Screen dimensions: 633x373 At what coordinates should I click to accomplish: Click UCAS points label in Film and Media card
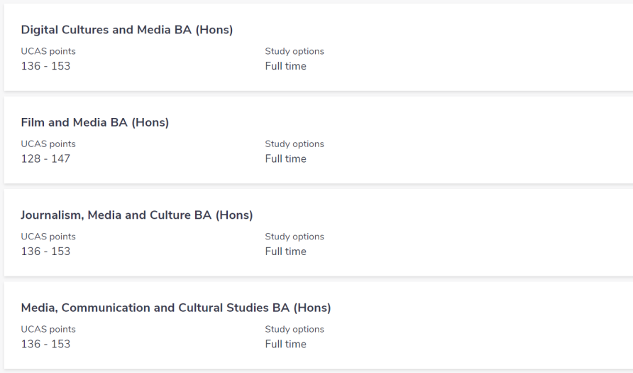(x=48, y=144)
